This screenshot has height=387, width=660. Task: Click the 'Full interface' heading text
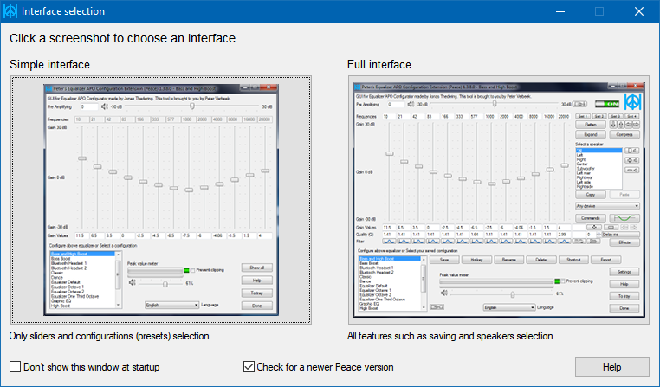pyautogui.click(x=379, y=64)
